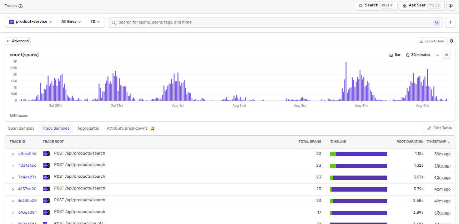
Task: Expand the Advanced panel
Action: (x=18, y=41)
